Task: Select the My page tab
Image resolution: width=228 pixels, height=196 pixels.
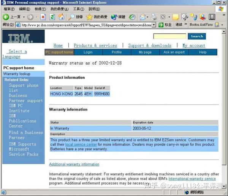Action: point(145,52)
